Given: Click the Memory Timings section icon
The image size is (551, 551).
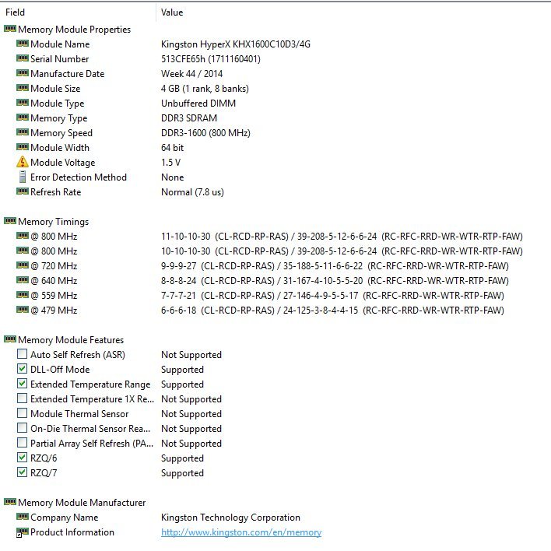Looking at the screenshot, I should tap(10, 221).
